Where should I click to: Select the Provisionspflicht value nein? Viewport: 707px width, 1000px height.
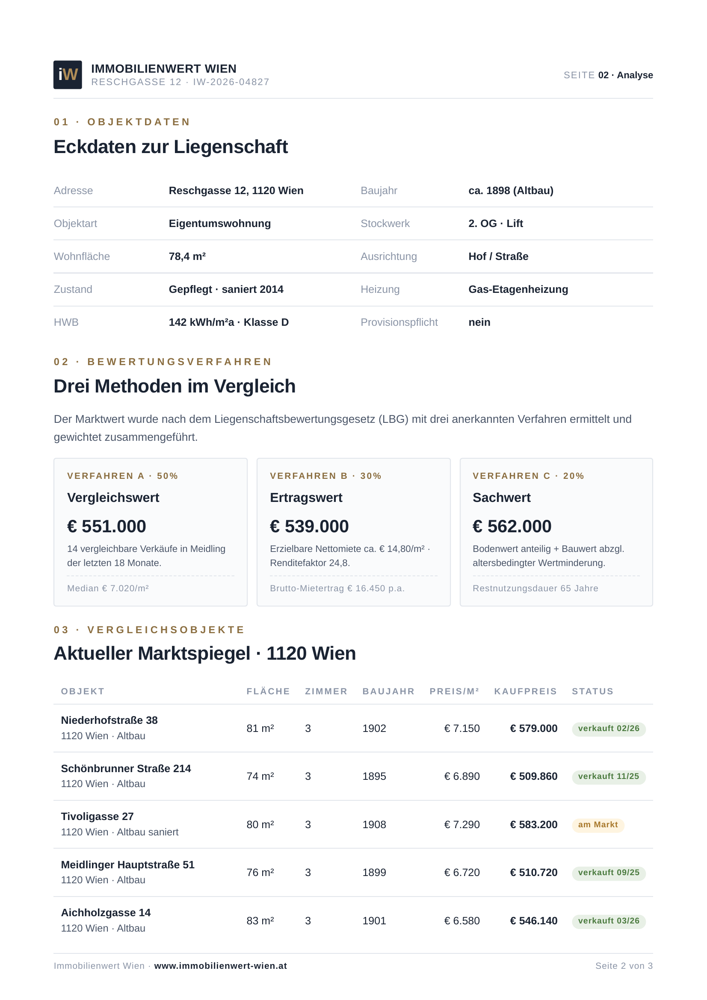coord(479,322)
